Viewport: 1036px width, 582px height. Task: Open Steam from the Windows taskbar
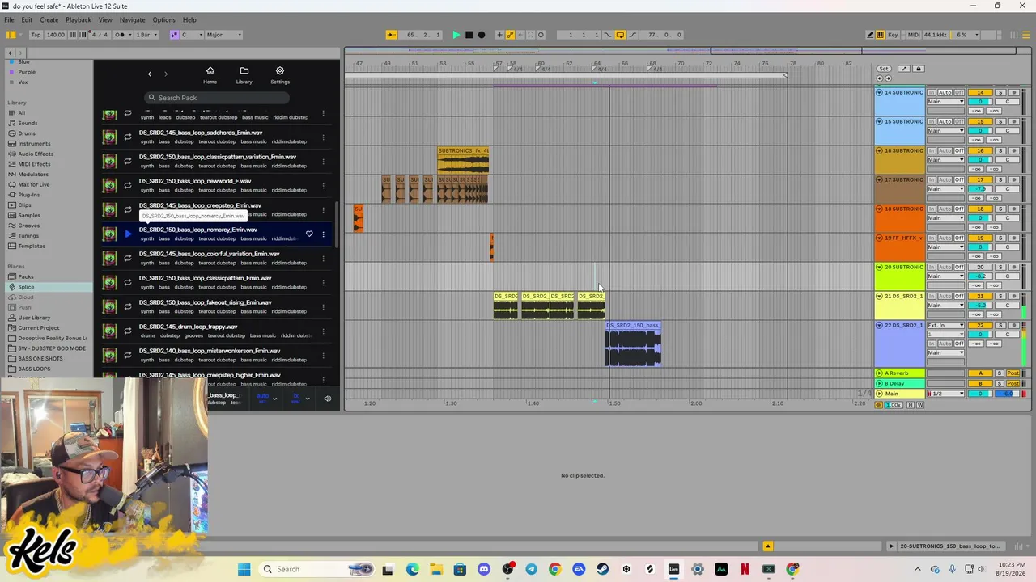coord(602,569)
